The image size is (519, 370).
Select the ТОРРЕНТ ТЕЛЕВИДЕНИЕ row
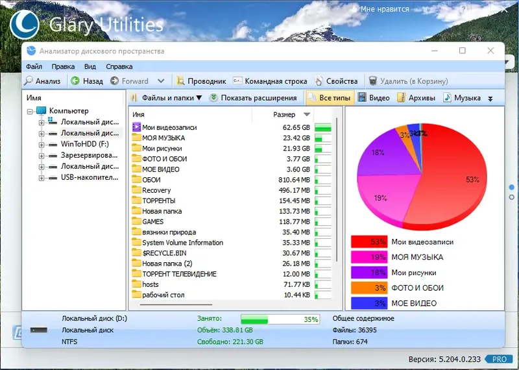tap(232, 274)
